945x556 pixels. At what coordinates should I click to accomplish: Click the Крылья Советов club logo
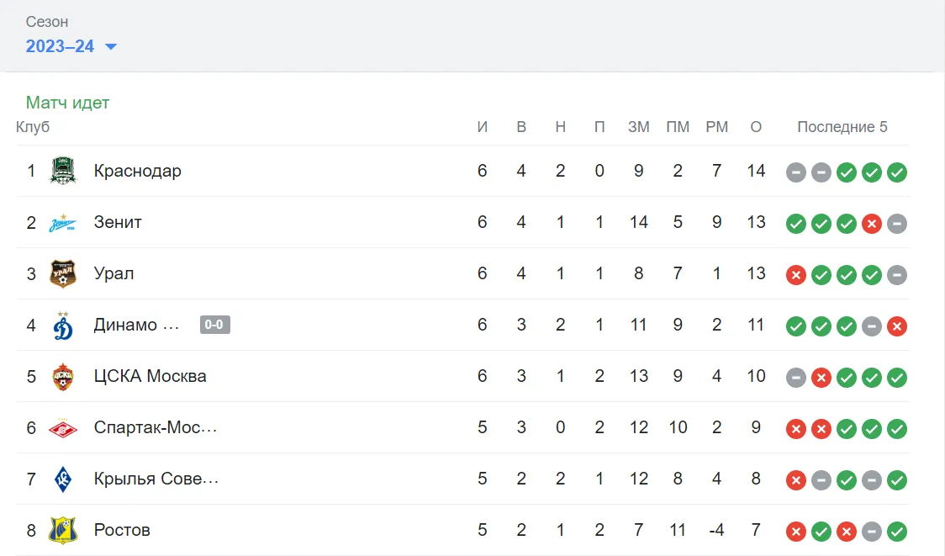[x=63, y=479]
